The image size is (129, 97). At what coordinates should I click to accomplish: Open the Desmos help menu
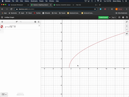(x=123, y=17)
